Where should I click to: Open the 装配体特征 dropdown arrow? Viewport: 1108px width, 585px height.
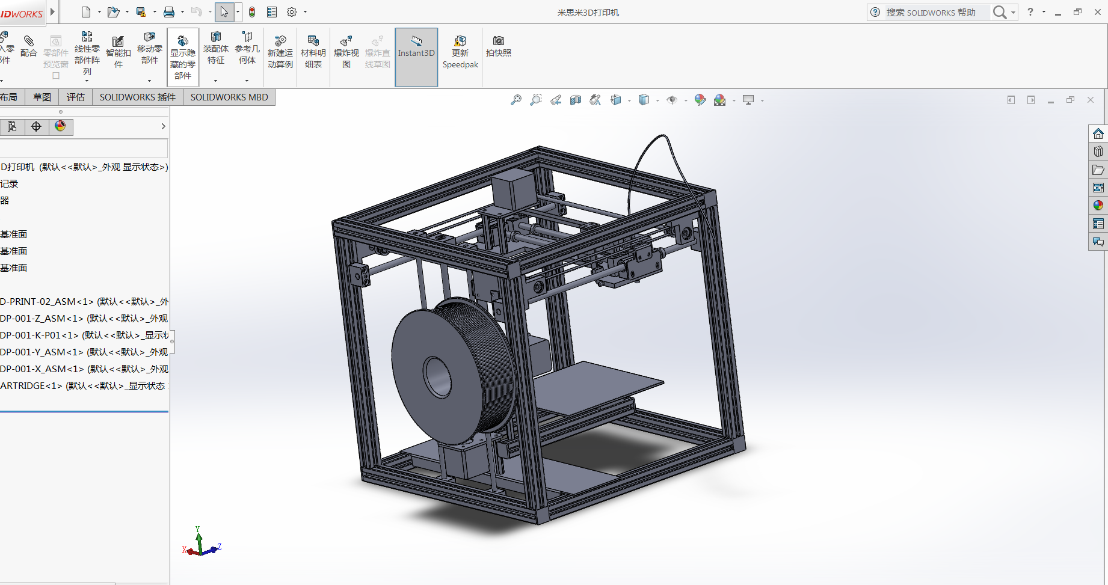click(x=215, y=81)
